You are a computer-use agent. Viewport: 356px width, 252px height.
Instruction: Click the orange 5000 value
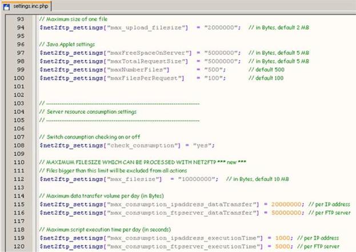[x=282, y=246]
